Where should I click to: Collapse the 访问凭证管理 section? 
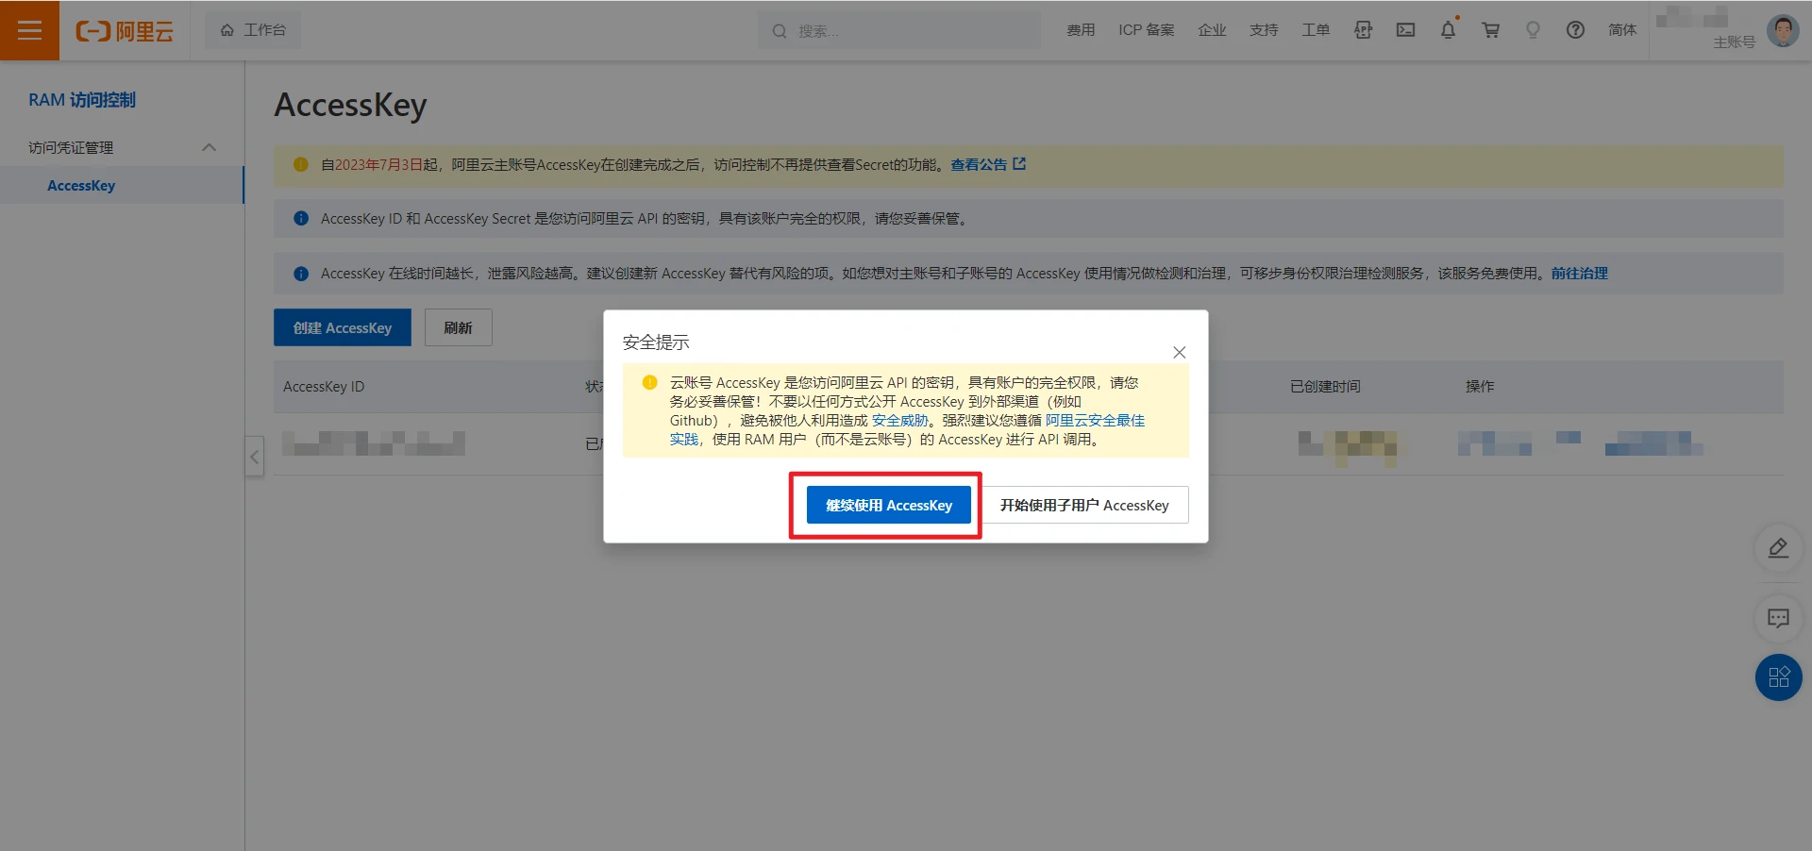[210, 147]
